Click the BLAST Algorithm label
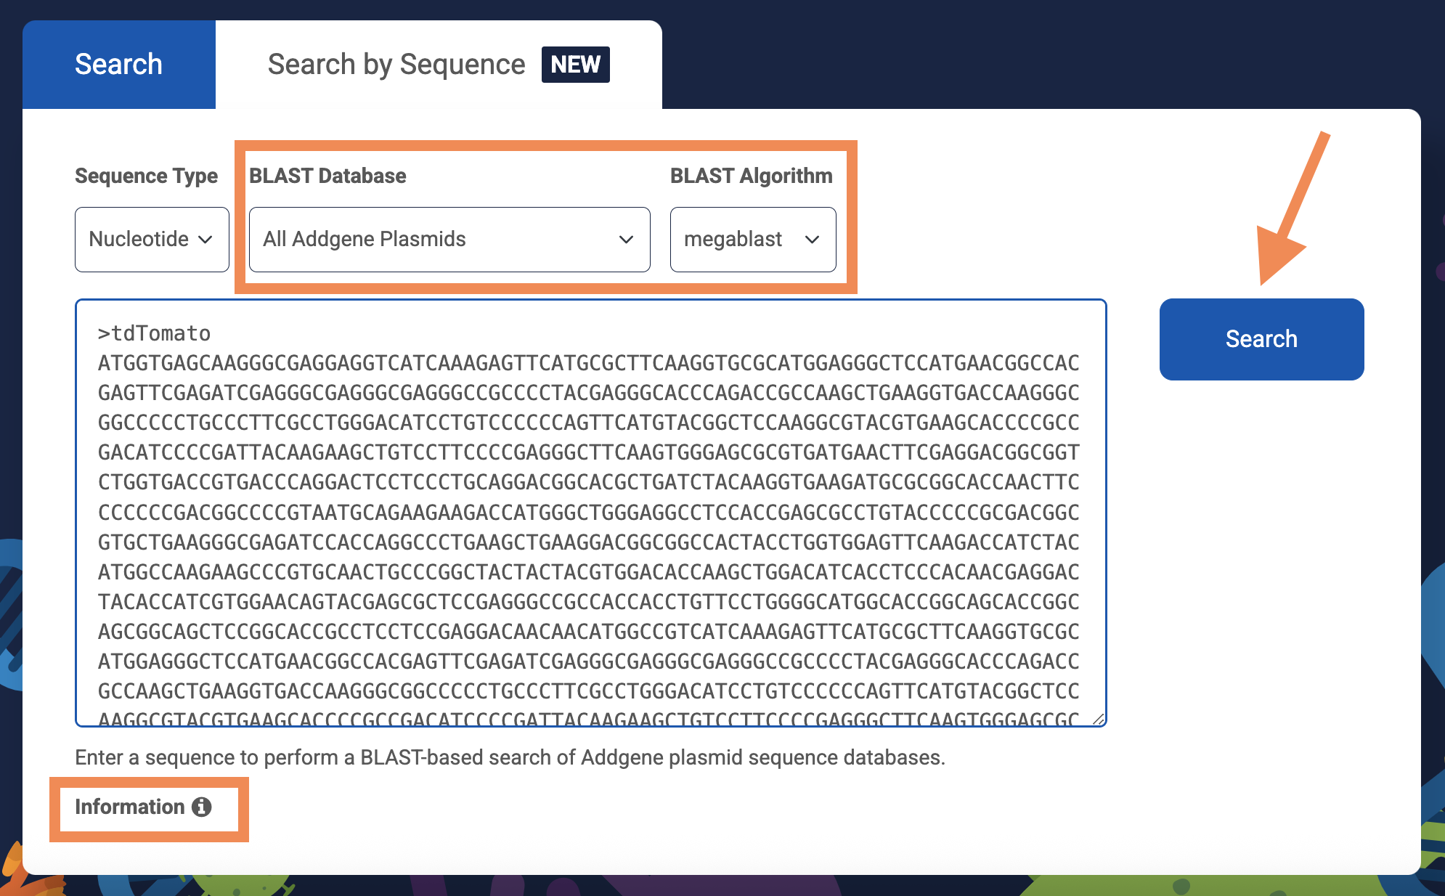Viewport: 1445px width, 896px height. point(751,176)
